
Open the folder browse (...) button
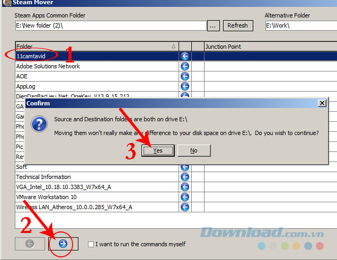(213, 25)
